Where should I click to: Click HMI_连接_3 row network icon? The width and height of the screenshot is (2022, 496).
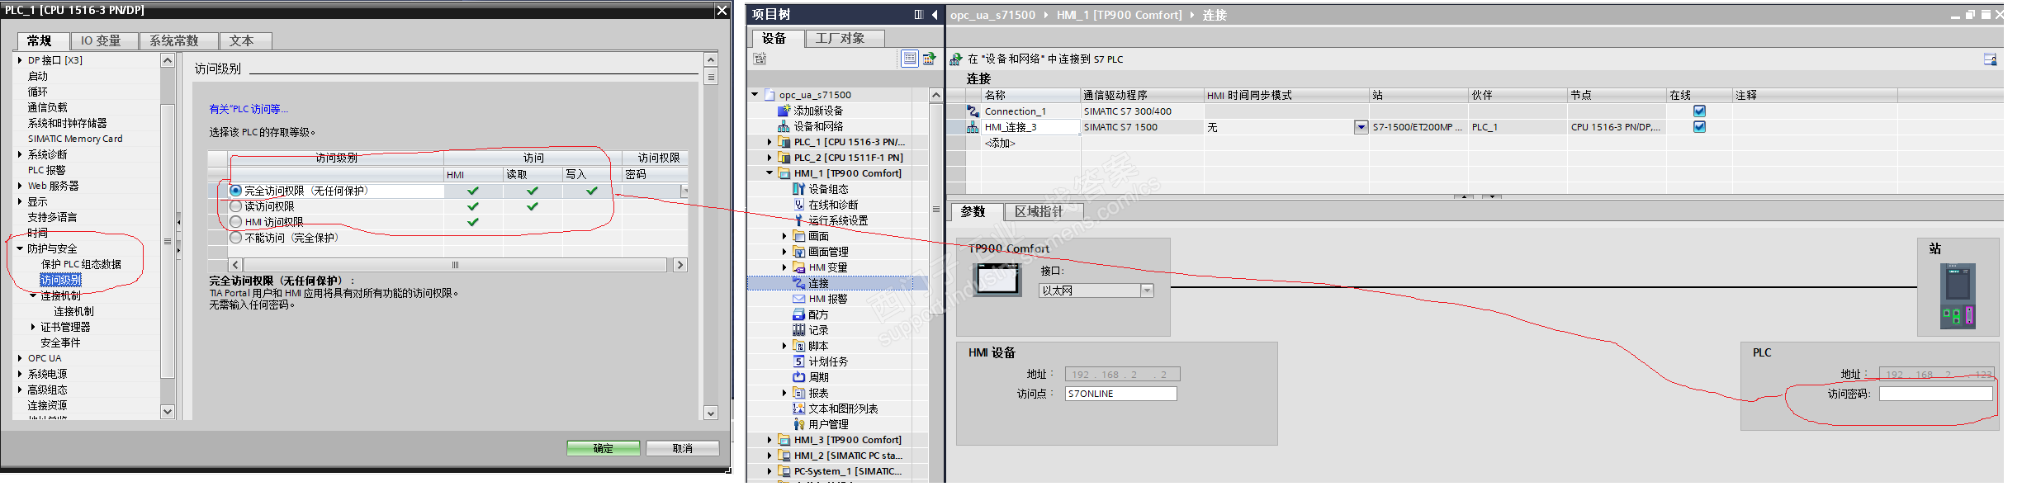click(973, 127)
